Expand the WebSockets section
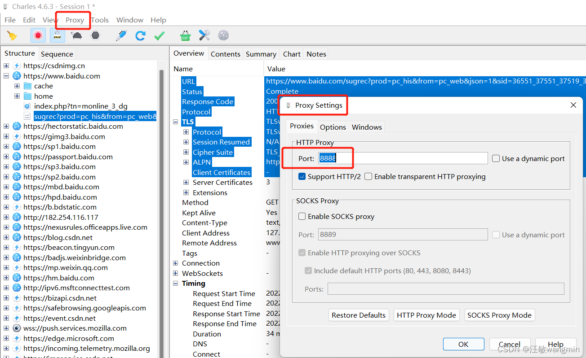 pyautogui.click(x=176, y=273)
